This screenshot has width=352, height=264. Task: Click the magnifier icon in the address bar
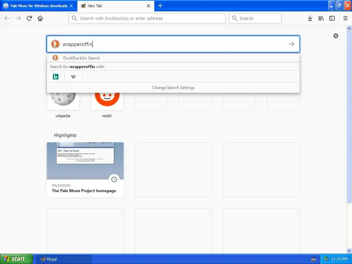point(75,18)
